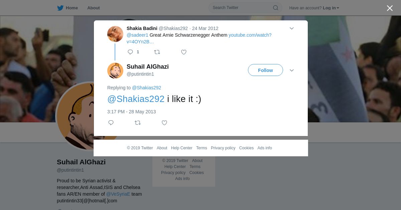Image resolution: width=401 pixels, height=210 pixels.
Task: Open the @sadeer1 mention link
Action: pyautogui.click(x=137, y=35)
